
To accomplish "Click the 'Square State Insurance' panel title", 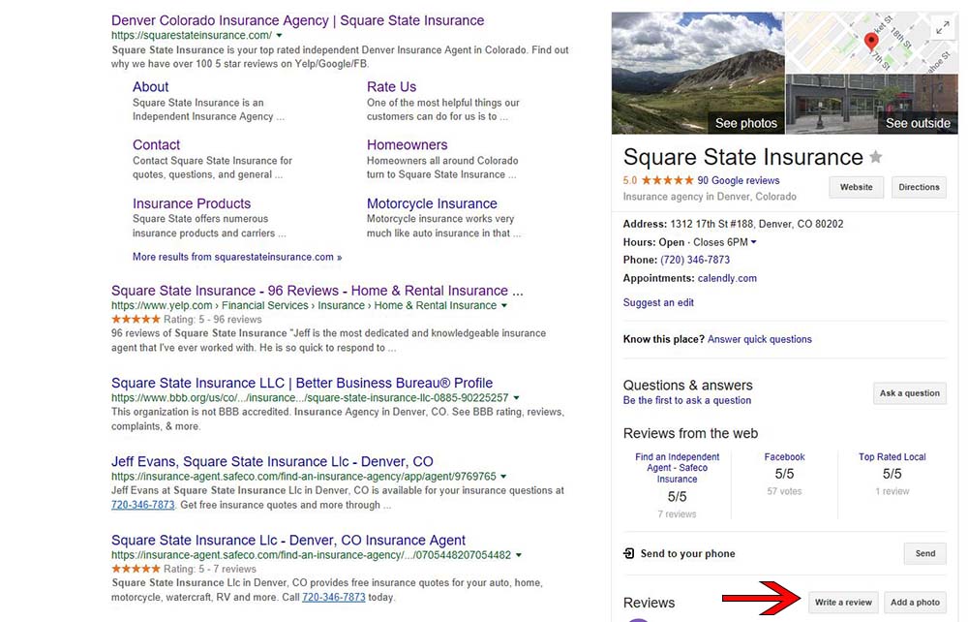I will coord(742,157).
